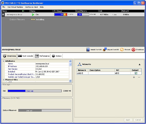Image resolution: width=146 pixels, height=124 pixels.
Task: Click the red Shutdown power icon
Action: (x=133, y=49)
